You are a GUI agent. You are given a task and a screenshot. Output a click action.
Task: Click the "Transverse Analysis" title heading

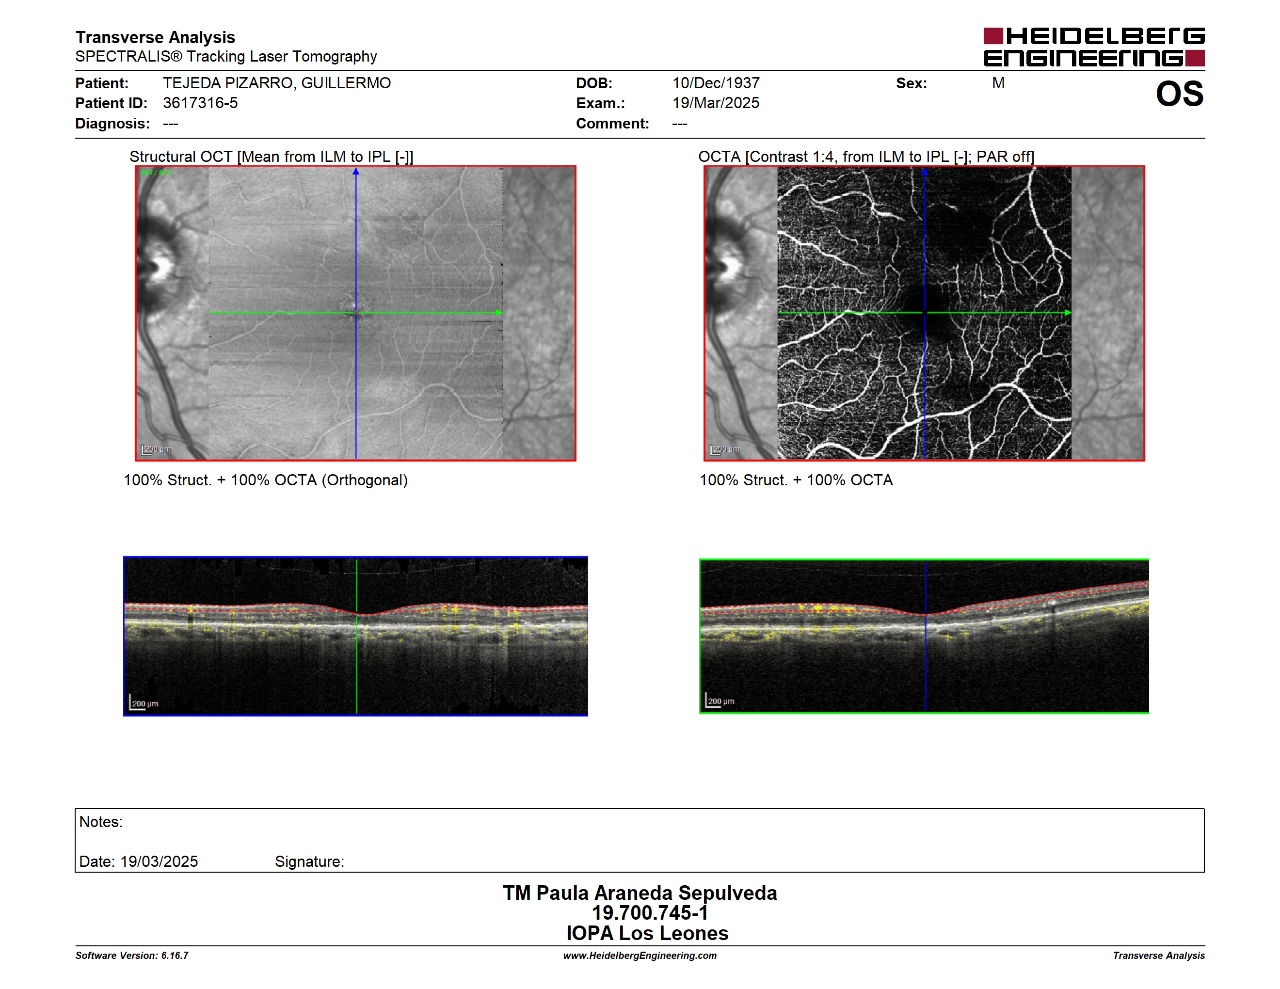point(155,37)
